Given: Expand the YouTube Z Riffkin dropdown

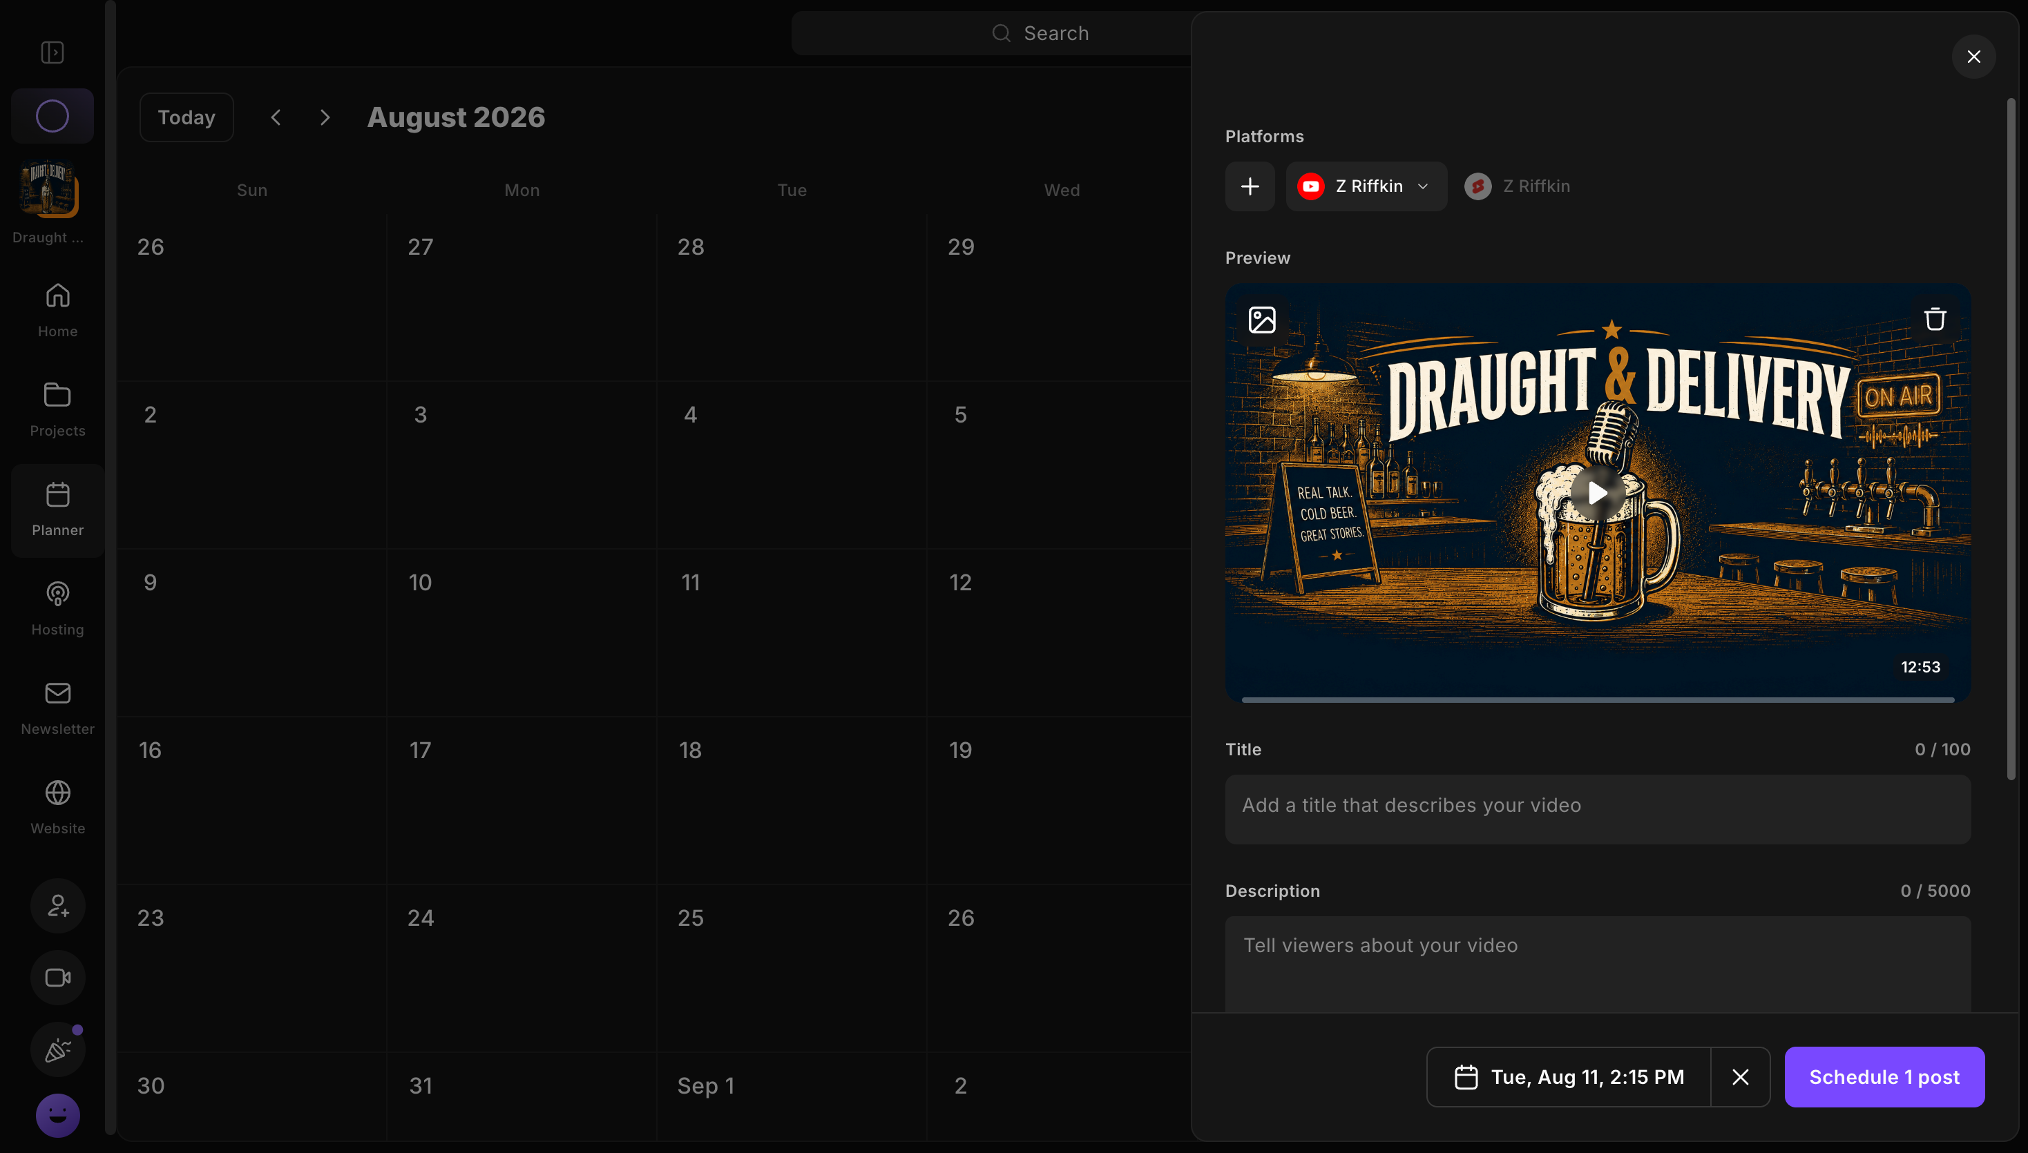Looking at the screenshot, I should tap(1366, 186).
